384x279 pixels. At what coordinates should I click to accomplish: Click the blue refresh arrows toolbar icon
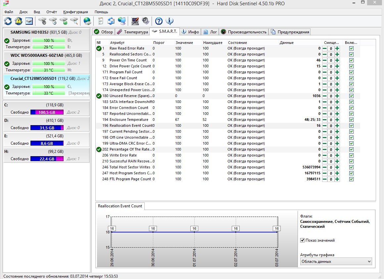pos(8,21)
